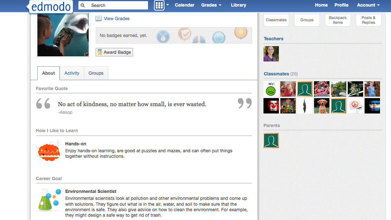Expand the Account dropdown menu

tap(368, 5)
